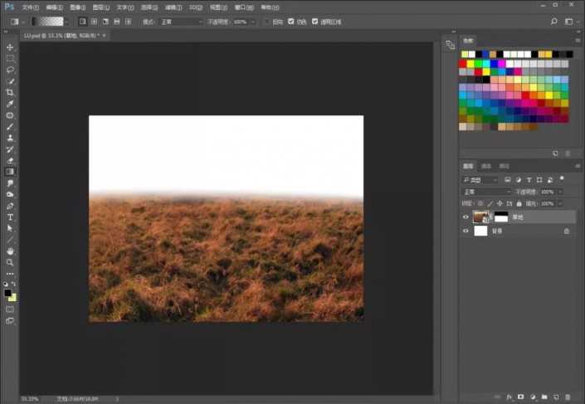Select the Type tool
Screen dimensions: 585x404
click(10, 217)
